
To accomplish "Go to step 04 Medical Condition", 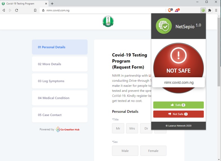I will 60,98.
